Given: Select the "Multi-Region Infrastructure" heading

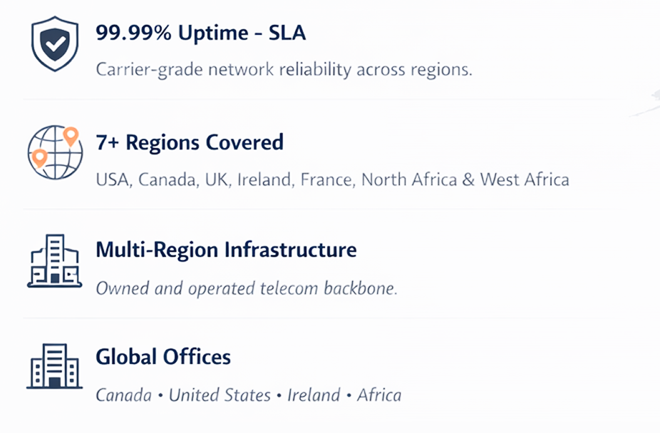Looking at the screenshot, I should (226, 250).
